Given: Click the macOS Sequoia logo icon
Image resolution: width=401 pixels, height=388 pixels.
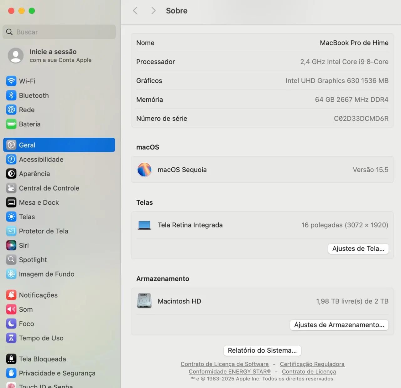Looking at the screenshot, I should (x=144, y=170).
